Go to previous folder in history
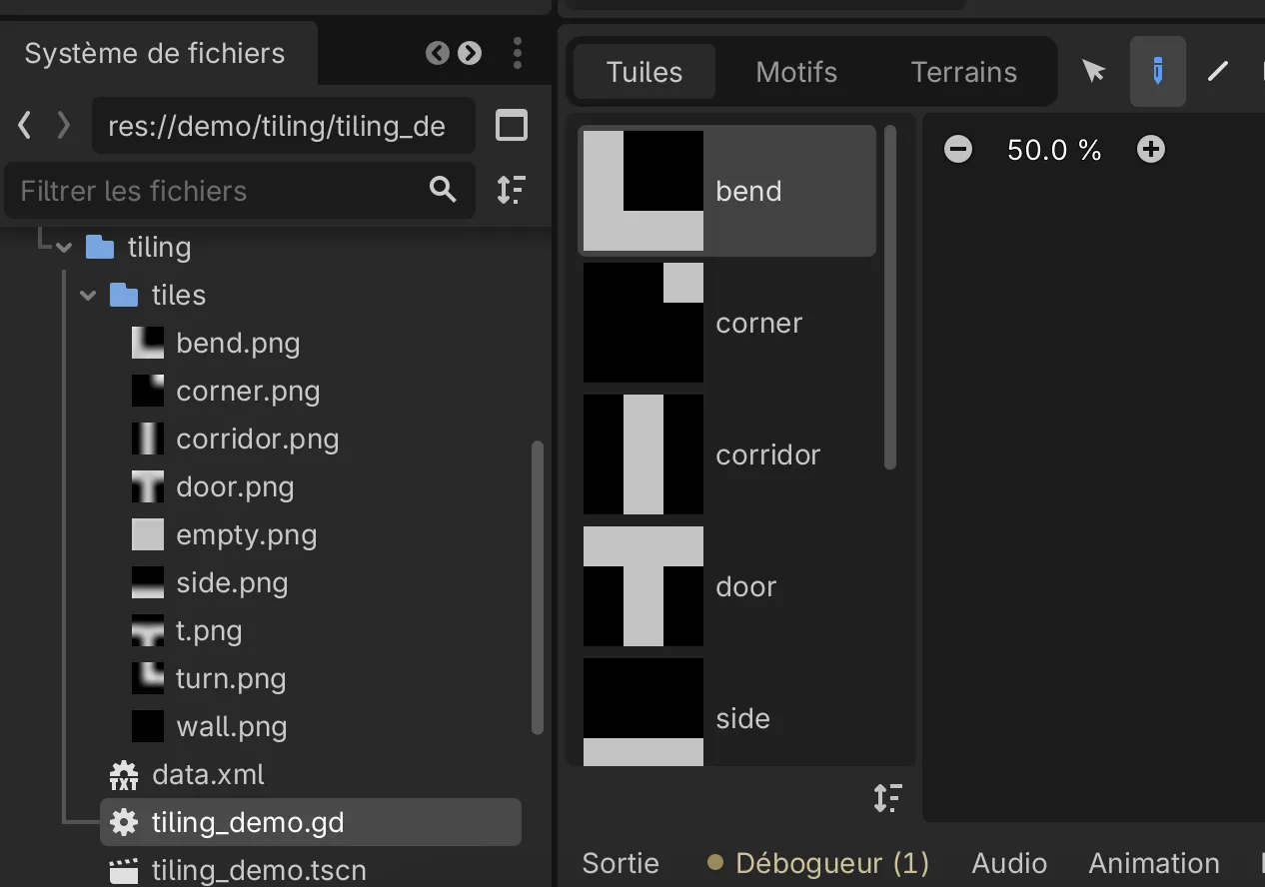1265x887 pixels. pyautogui.click(x=25, y=126)
